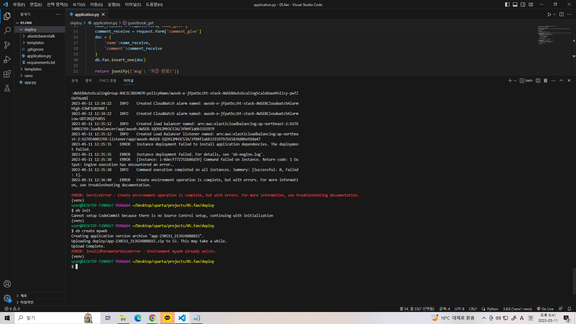Open the Search view in activity bar
The width and height of the screenshot is (576, 324).
tap(7, 31)
